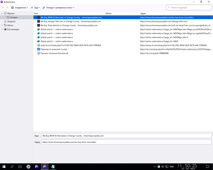
Task: Open the Windows Start menu
Action: 4,167
